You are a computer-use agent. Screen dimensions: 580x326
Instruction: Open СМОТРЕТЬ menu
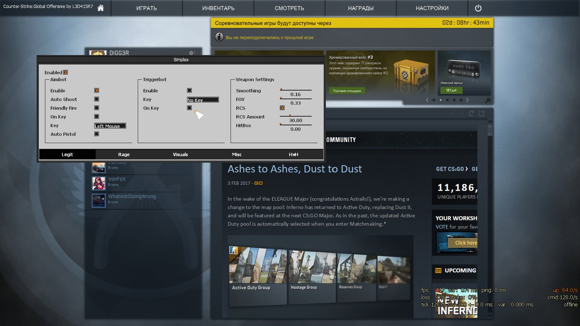[x=290, y=8]
